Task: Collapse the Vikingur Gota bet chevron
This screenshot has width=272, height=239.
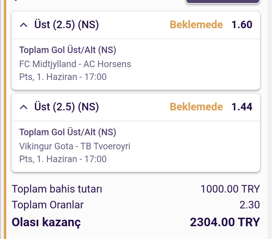Action: coord(24,107)
